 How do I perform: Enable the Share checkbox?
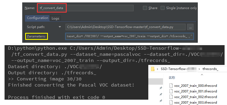(145, 8)
